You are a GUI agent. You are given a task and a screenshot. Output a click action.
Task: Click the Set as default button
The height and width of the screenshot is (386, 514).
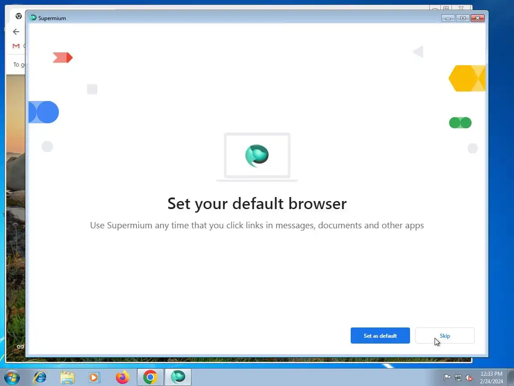tap(380, 336)
